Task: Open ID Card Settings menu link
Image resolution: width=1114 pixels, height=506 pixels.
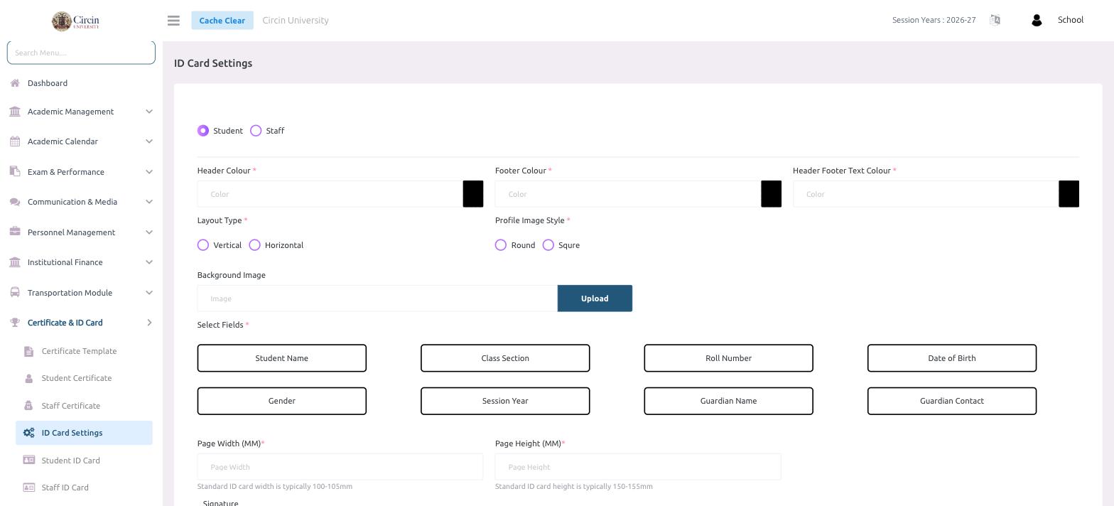Action: [84, 433]
